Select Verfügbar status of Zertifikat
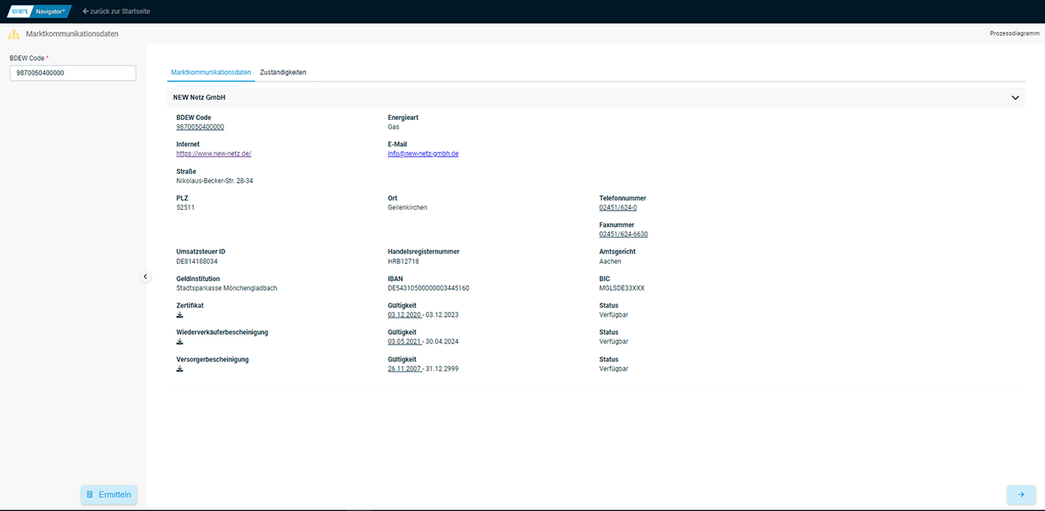The width and height of the screenshot is (1045, 511). click(x=614, y=315)
